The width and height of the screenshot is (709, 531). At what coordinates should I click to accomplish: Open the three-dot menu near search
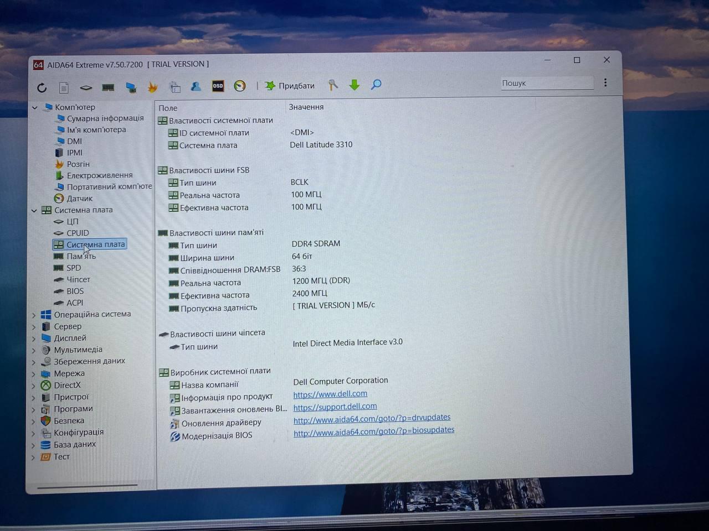pyautogui.click(x=605, y=82)
